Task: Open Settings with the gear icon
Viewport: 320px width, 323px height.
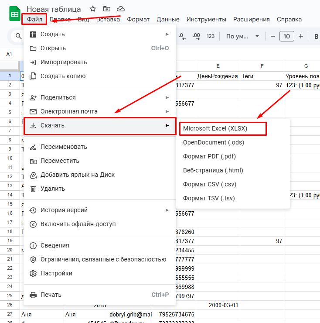Action: point(56,273)
